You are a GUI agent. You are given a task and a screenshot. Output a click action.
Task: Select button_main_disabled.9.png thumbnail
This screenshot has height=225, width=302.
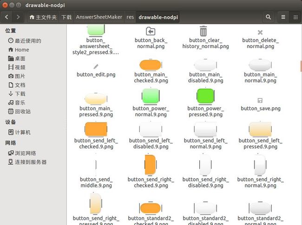[x=205, y=65]
